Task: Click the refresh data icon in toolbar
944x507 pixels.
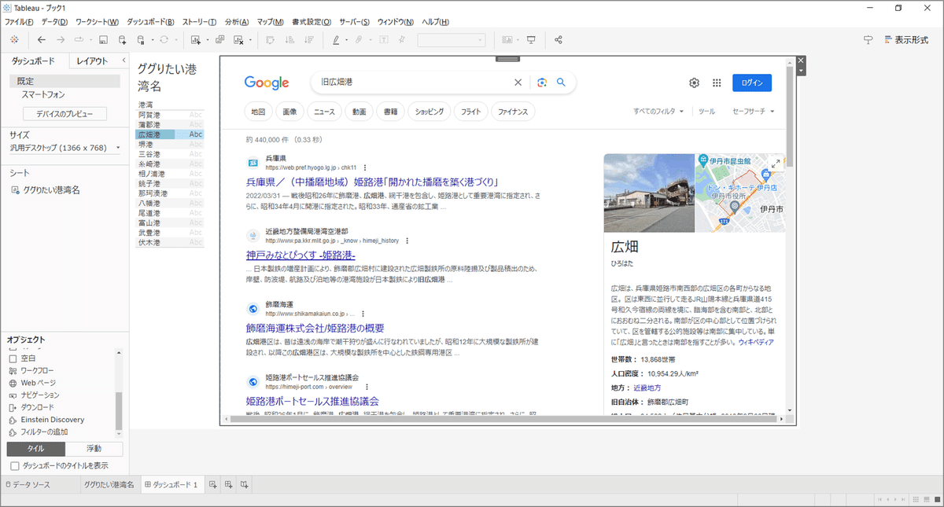Action: click(164, 39)
